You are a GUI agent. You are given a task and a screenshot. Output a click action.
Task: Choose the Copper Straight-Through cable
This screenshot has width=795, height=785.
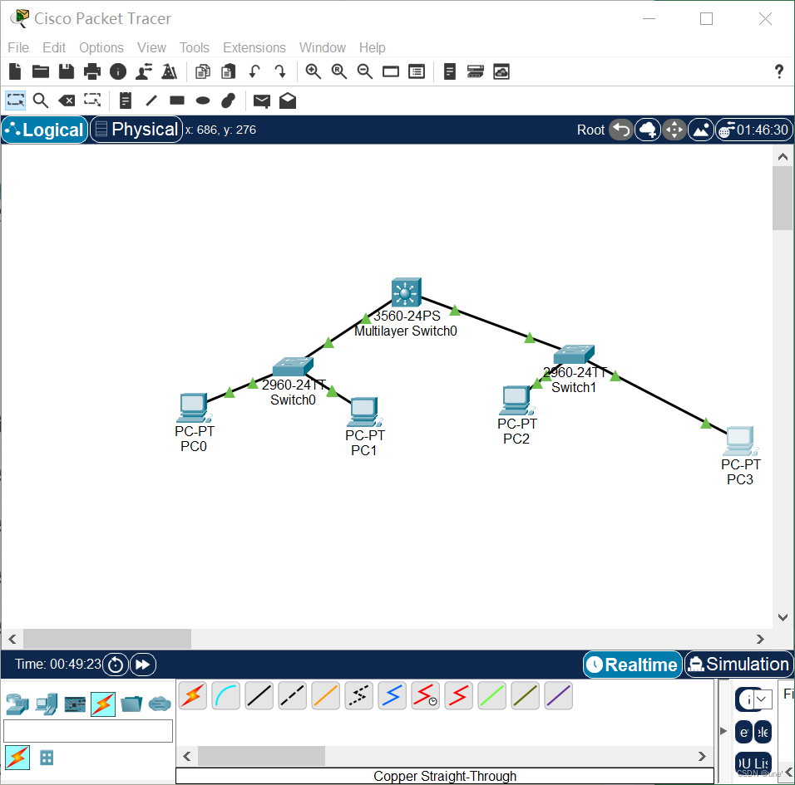[259, 696]
